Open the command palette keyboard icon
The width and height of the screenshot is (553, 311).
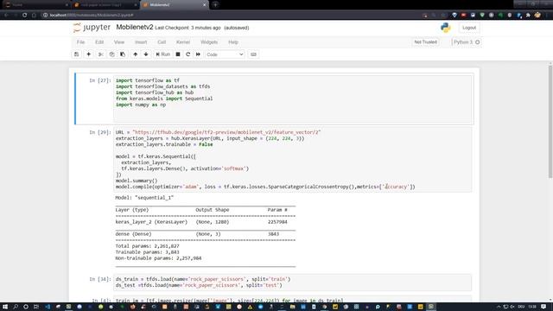253,54
